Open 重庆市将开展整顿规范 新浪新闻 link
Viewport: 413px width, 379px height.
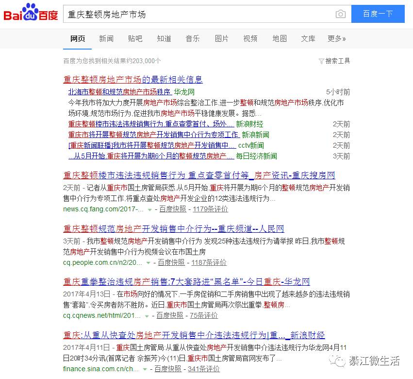point(154,135)
